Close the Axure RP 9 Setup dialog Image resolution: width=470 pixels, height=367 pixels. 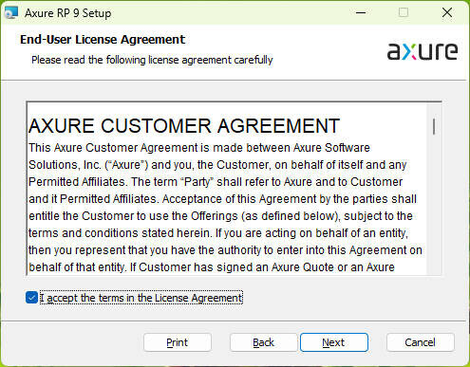tap(447, 13)
